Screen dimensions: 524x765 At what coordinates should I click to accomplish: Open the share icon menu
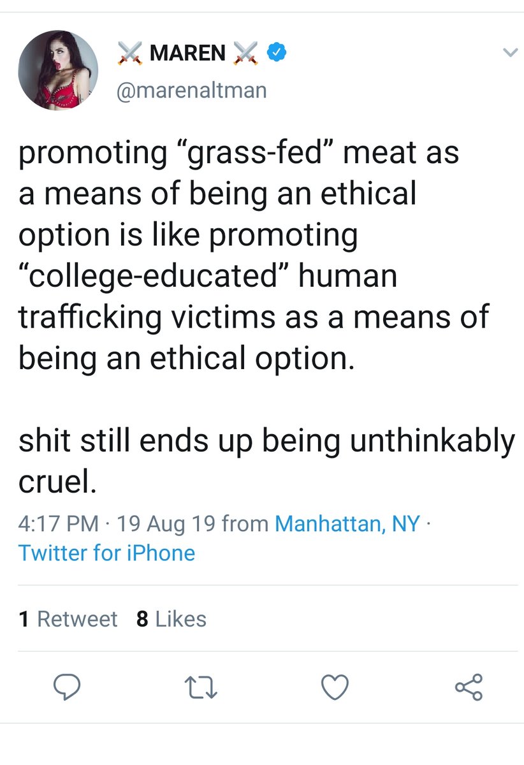[469, 687]
